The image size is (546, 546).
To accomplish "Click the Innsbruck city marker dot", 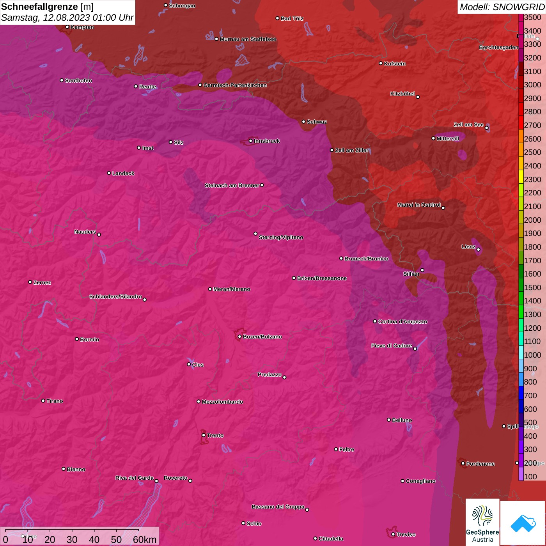I will (x=251, y=141).
